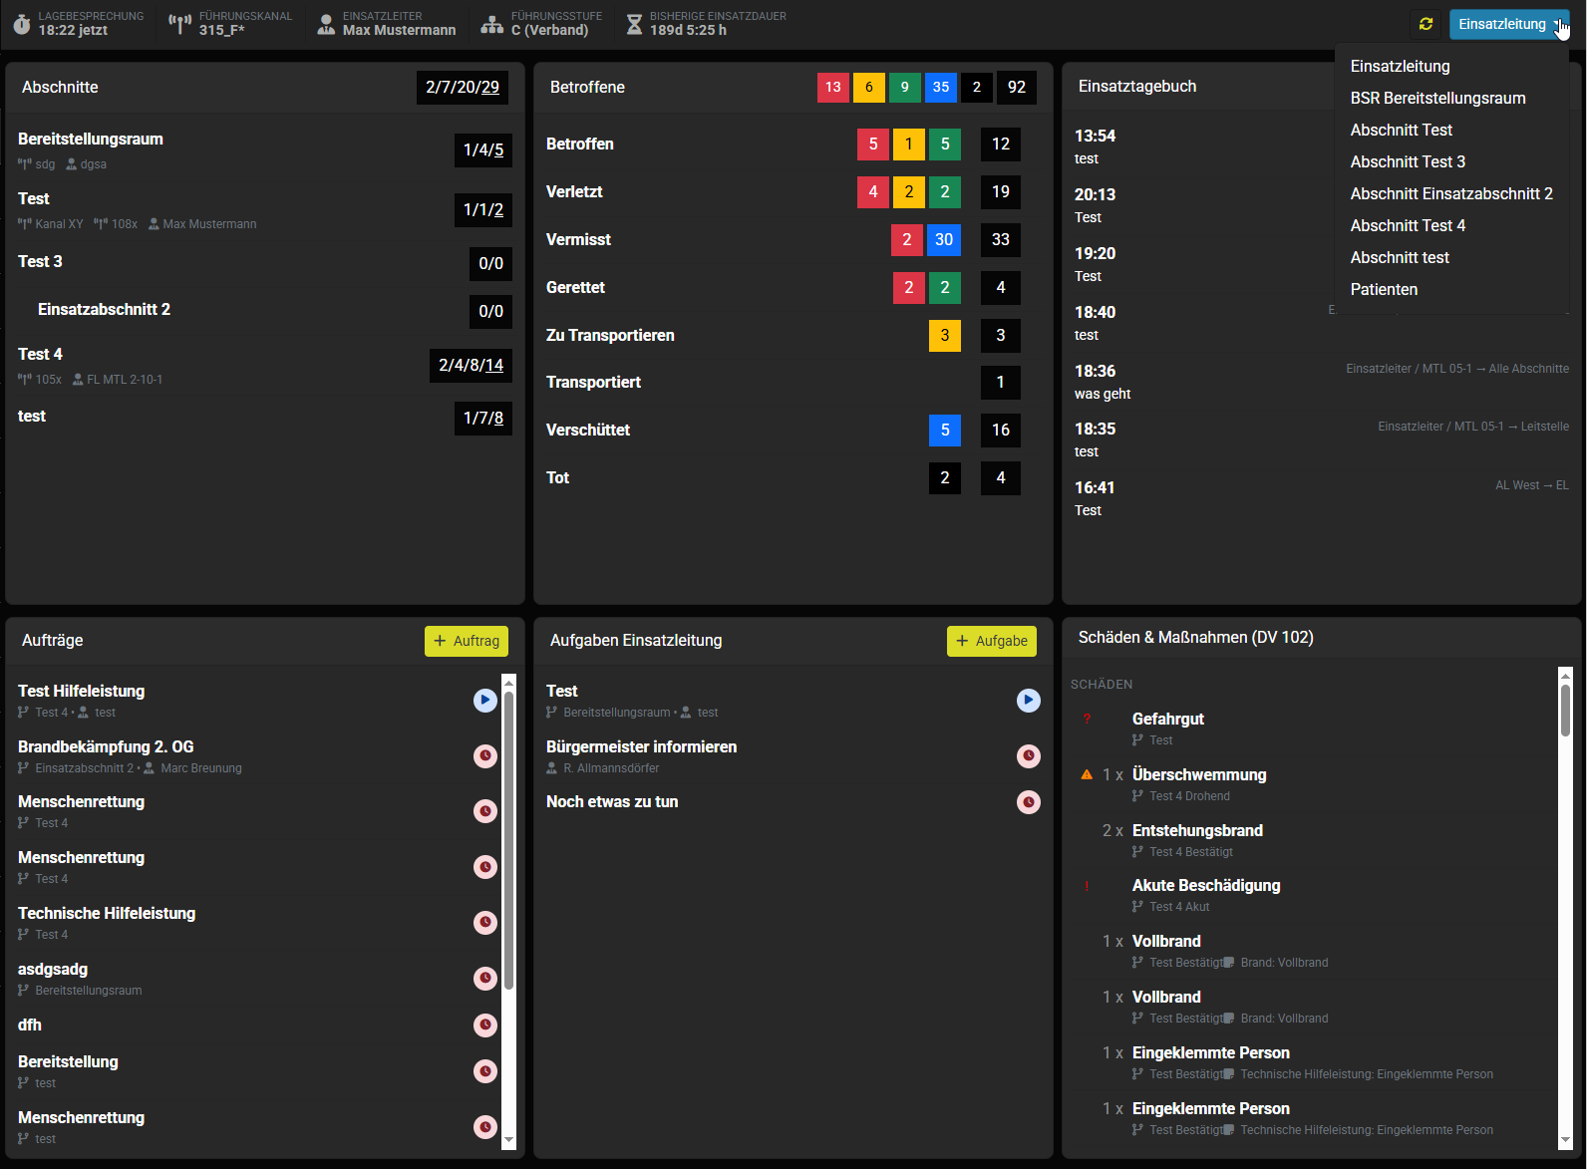Click Bürgermeister informieren task title
The image size is (1587, 1169).
(x=641, y=746)
